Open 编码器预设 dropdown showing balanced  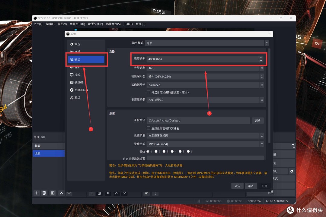(x=205, y=85)
